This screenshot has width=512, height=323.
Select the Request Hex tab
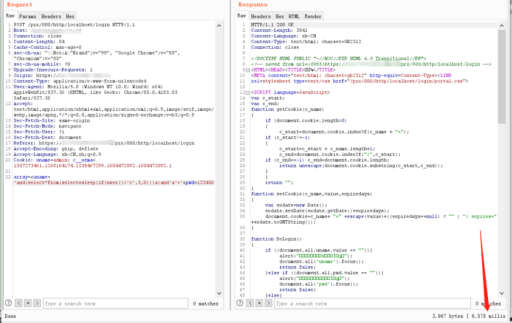coord(70,16)
